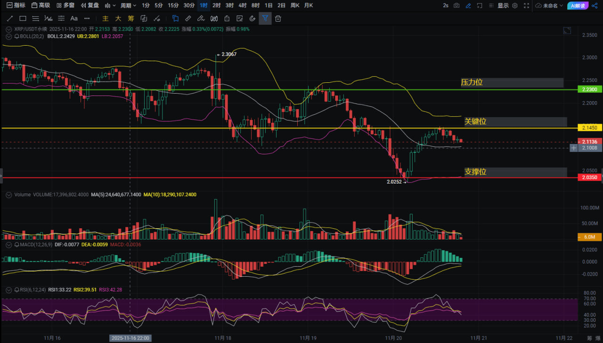The image size is (603, 343).
Task: Select the trend line drawing tool
Action: coord(9,18)
